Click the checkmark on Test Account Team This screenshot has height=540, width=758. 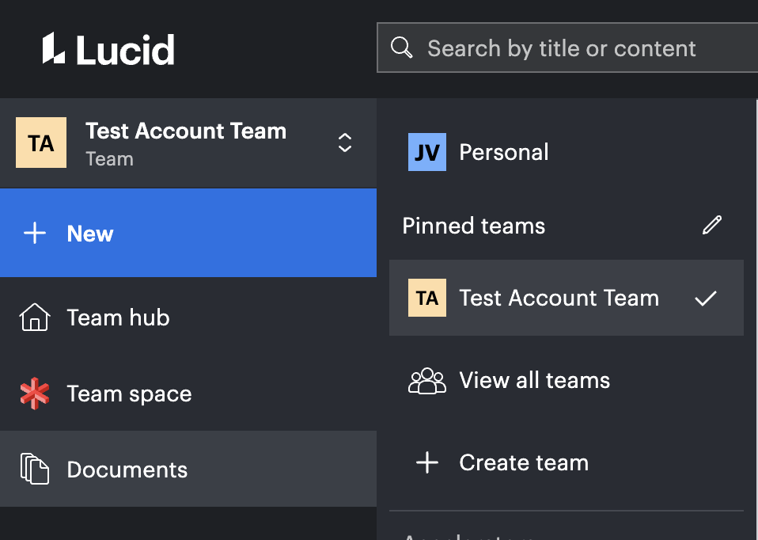coord(706,298)
